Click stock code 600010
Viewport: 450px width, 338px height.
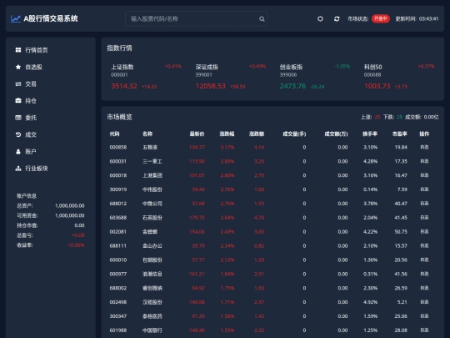click(x=118, y=260)
